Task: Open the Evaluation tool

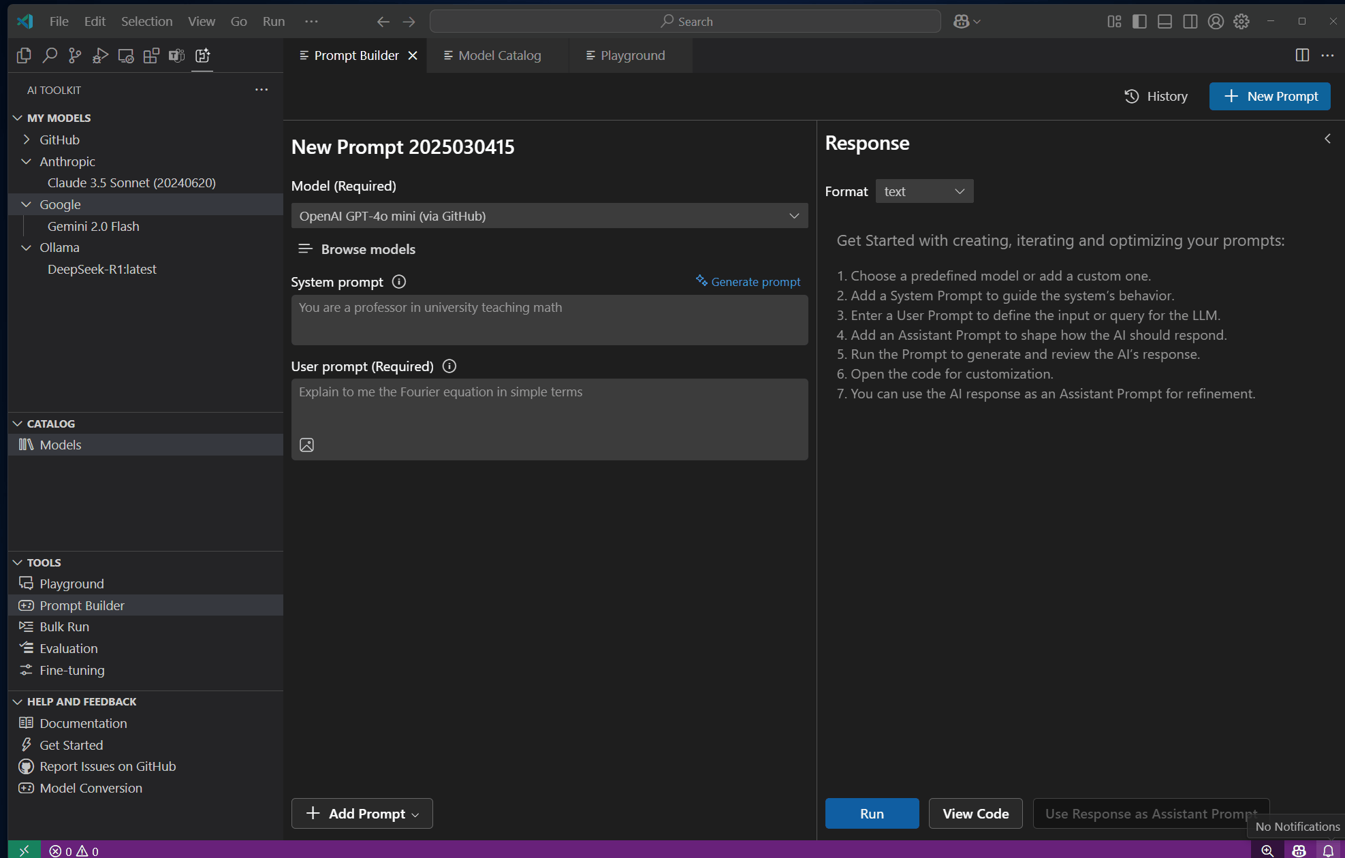Action: pos(67,647)
